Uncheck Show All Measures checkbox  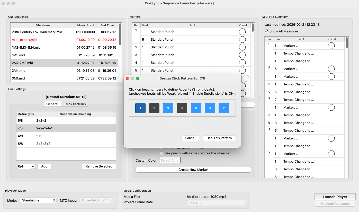(267, 31)
